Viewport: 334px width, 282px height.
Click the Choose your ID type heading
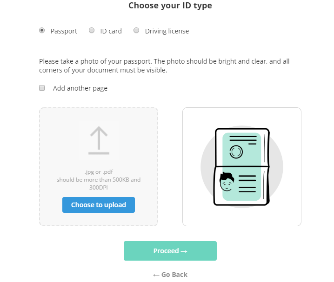[x=170, y=6]
